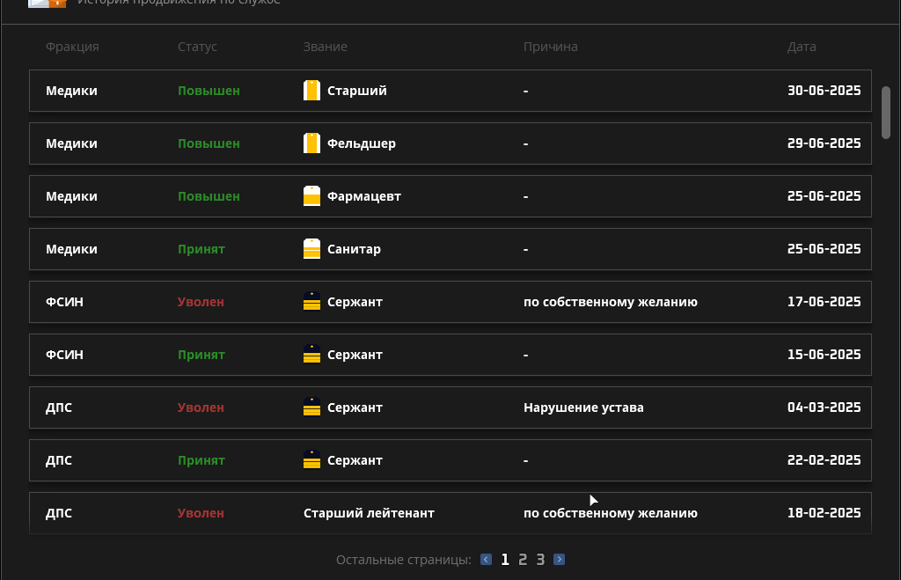Screen dimensions: 901x580
Task: Click date 25-06-2025 in Санитар row
Action: click(x=824, y=249)
